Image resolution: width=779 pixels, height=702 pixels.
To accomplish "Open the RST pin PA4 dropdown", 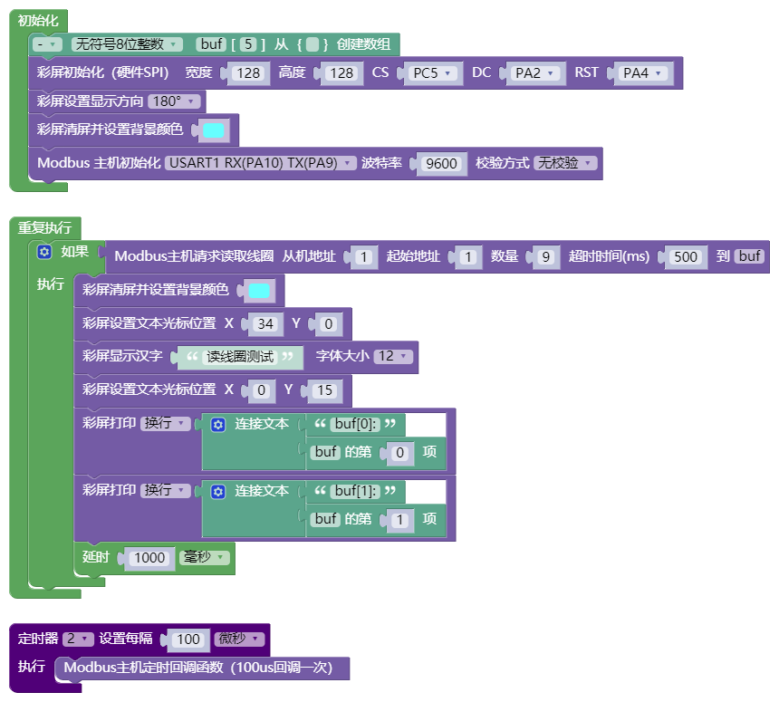I will [642, 73].
